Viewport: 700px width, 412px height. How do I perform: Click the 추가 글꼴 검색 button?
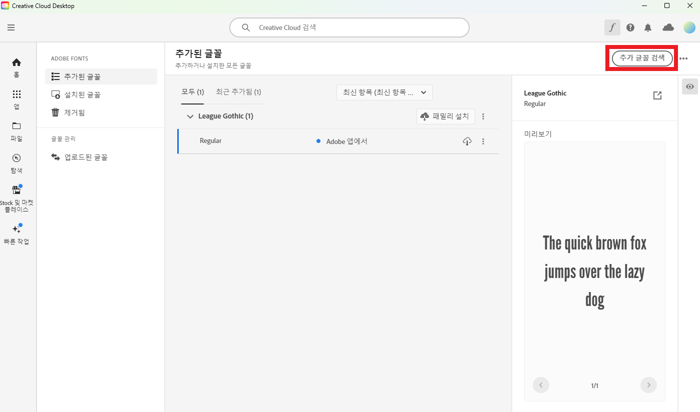coord(642,58)
